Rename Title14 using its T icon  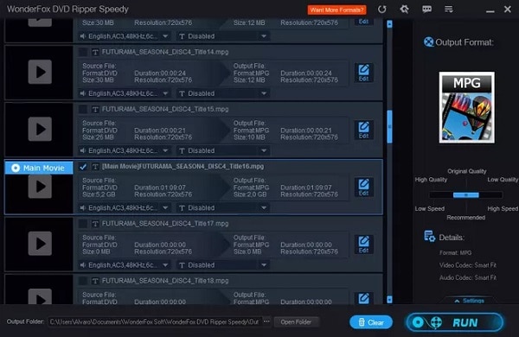pyautogui.click(x=95, y=52)
